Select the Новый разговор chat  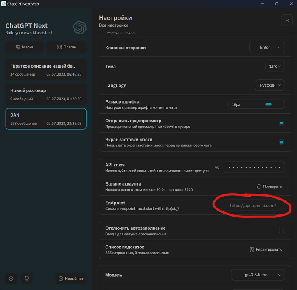click(46, 94)
